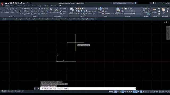This screenshot has width=170, height=95.
Task: Toggle object snap in status bar
Action: tap(137, 92)
